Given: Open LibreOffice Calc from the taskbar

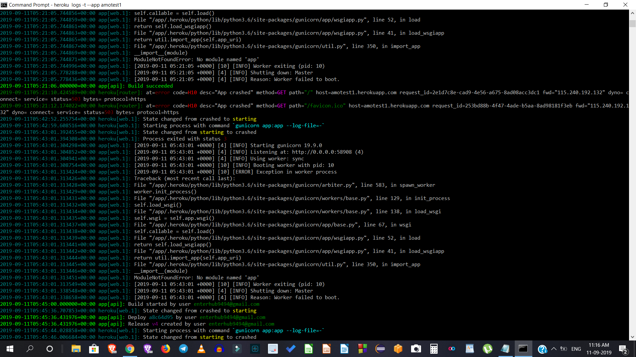Looking at the screenshot, I should [x=309, y=349].
